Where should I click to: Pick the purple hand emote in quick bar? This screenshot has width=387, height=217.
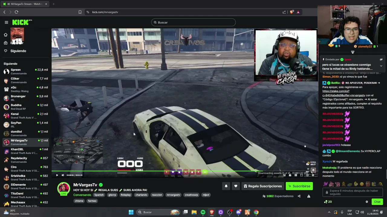pyautogui.click(x=325, y=184)
